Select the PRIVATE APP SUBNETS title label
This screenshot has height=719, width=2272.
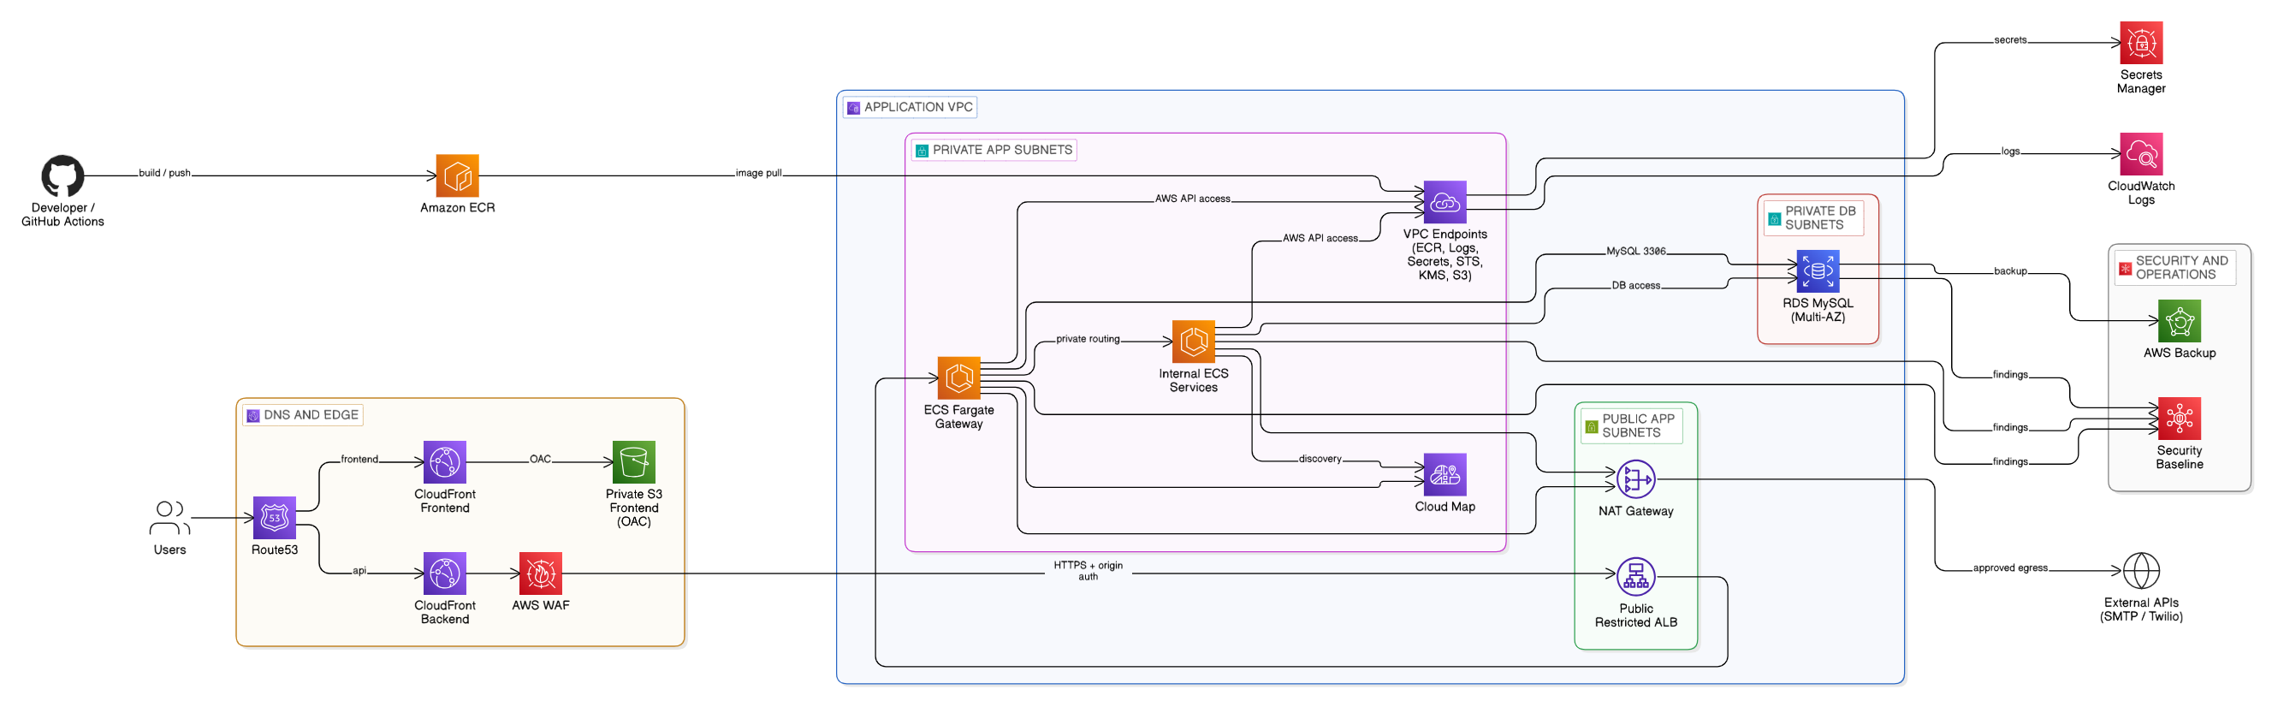[x=1002, y=150]
